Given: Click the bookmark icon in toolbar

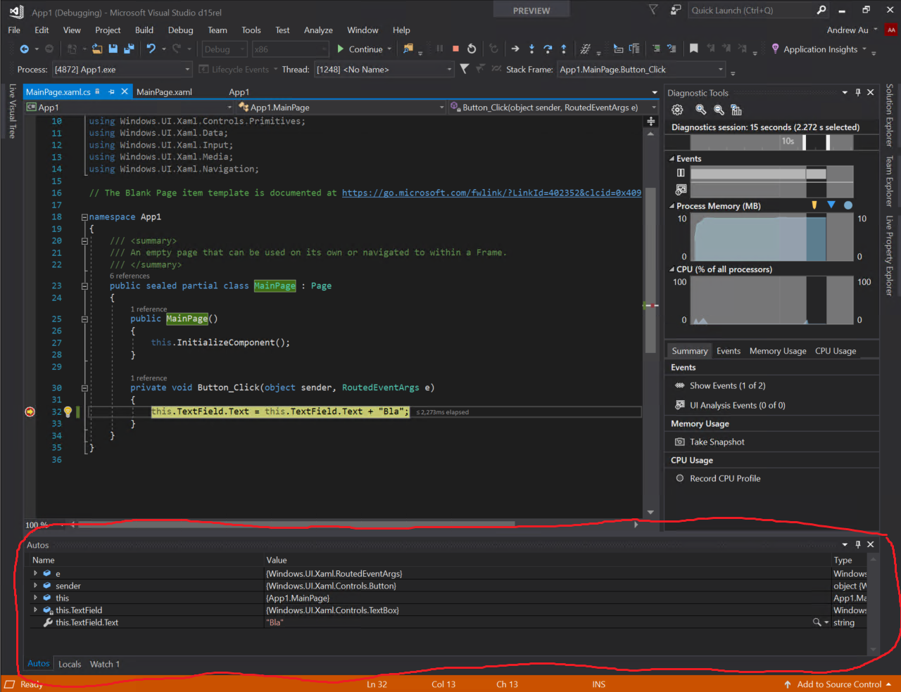Looking at the screenshot, I should [693, 49].
